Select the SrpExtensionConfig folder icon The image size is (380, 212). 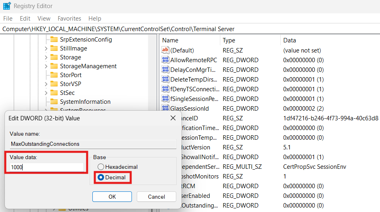[x=54, y=40]
